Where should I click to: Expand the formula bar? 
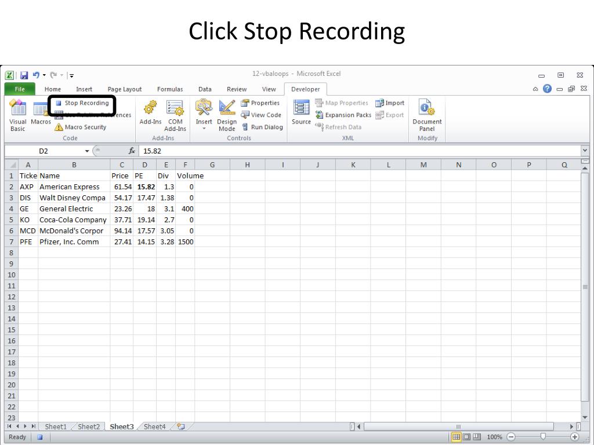tap(585, 151)
